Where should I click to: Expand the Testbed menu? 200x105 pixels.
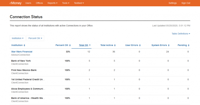pos(79,3)
